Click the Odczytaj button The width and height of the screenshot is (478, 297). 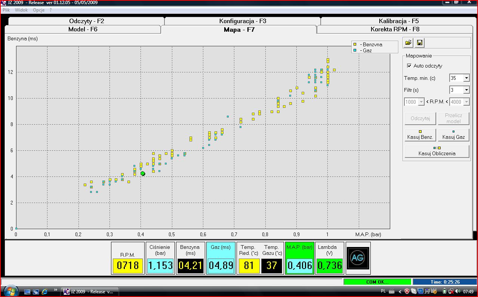420,119
